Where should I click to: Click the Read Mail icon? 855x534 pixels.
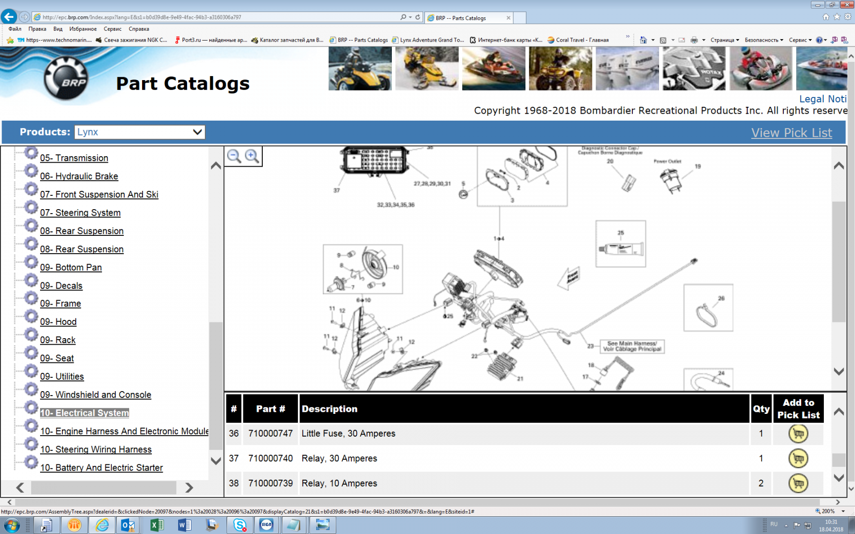tap(681, 40)
